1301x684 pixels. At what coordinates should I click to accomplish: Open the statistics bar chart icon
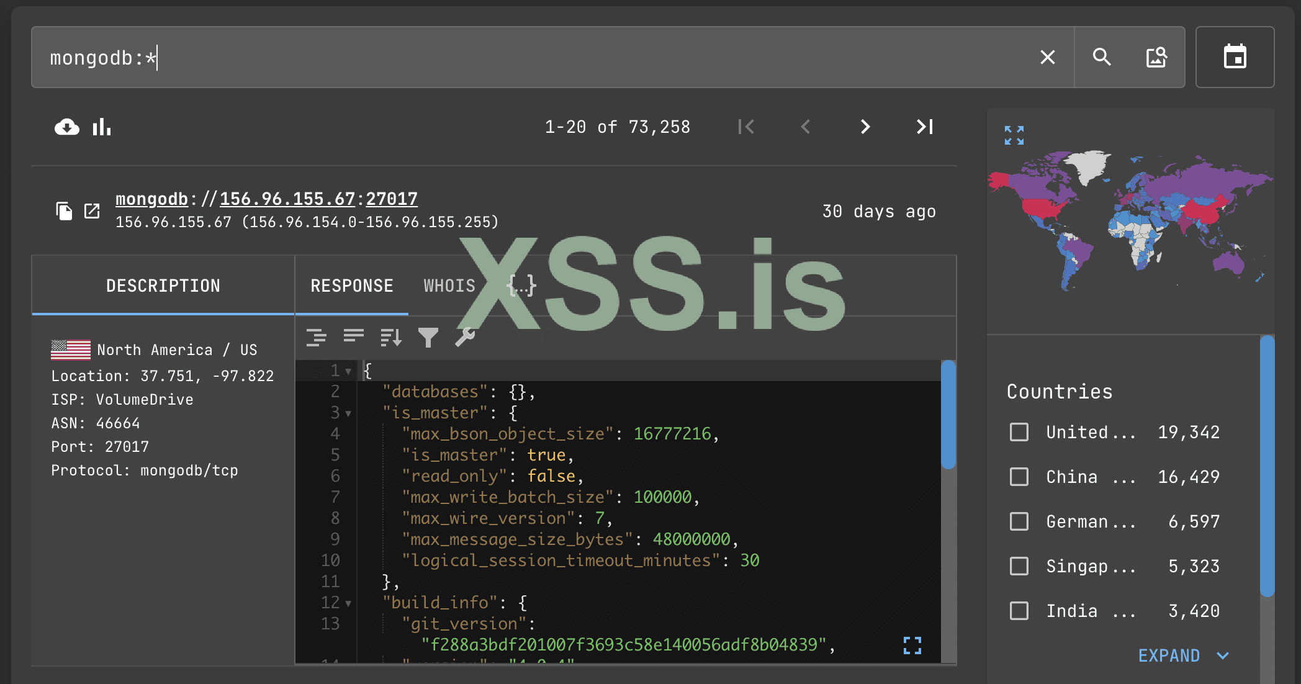[x=102, y=127]
